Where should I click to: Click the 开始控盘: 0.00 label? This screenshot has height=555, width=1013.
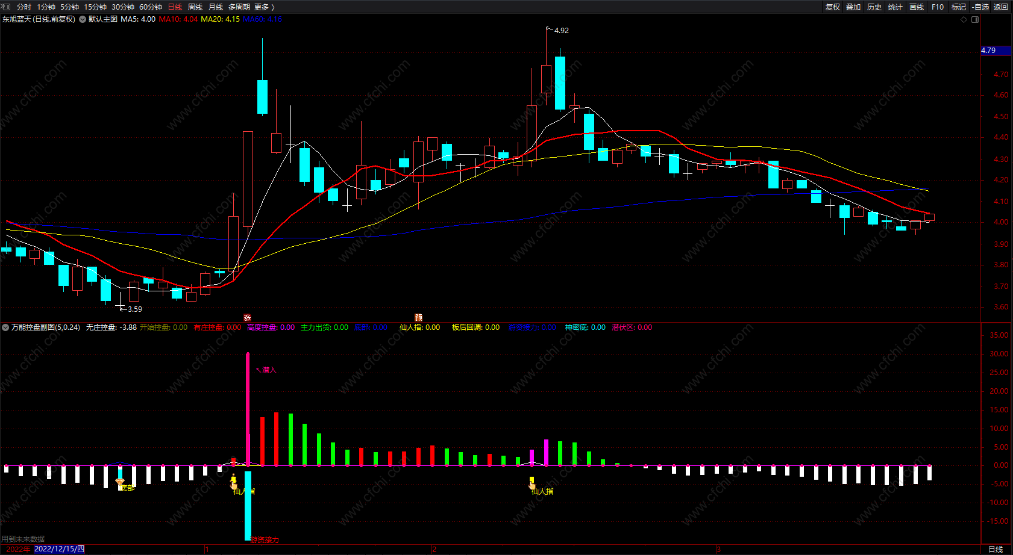click(x=164, y=327)
